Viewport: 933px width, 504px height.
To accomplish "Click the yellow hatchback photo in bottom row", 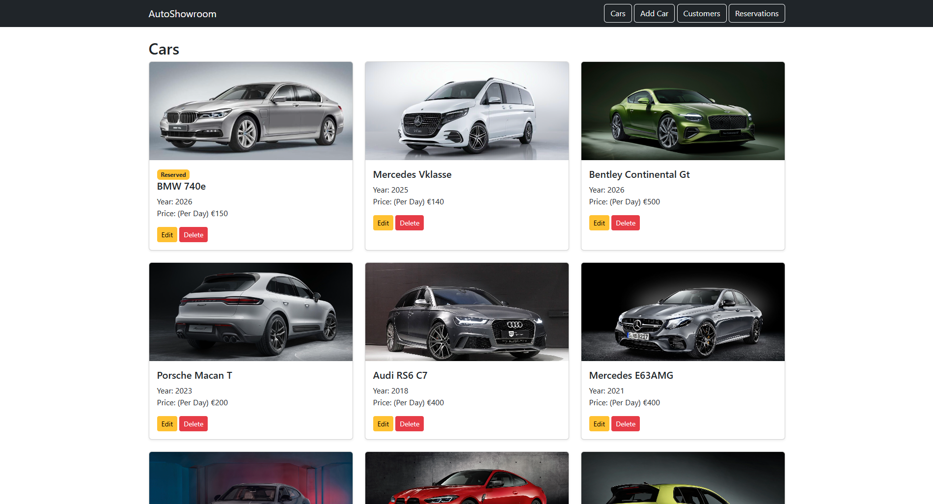I will (x=683, y=478).
